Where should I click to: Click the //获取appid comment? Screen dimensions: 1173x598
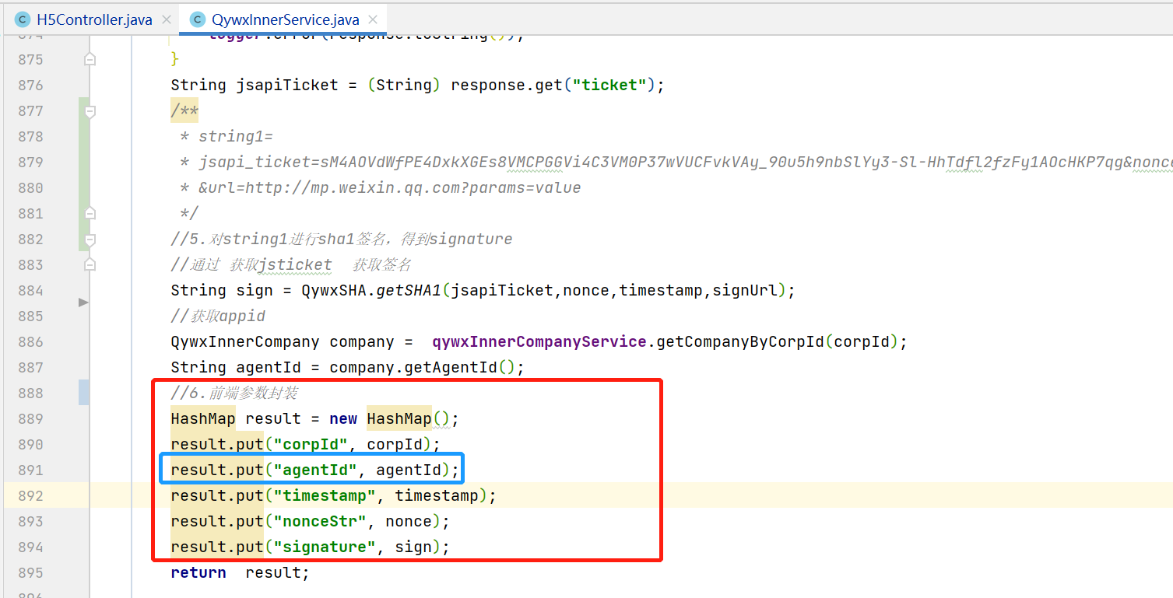pyautogui.click(x=219, y=316)
